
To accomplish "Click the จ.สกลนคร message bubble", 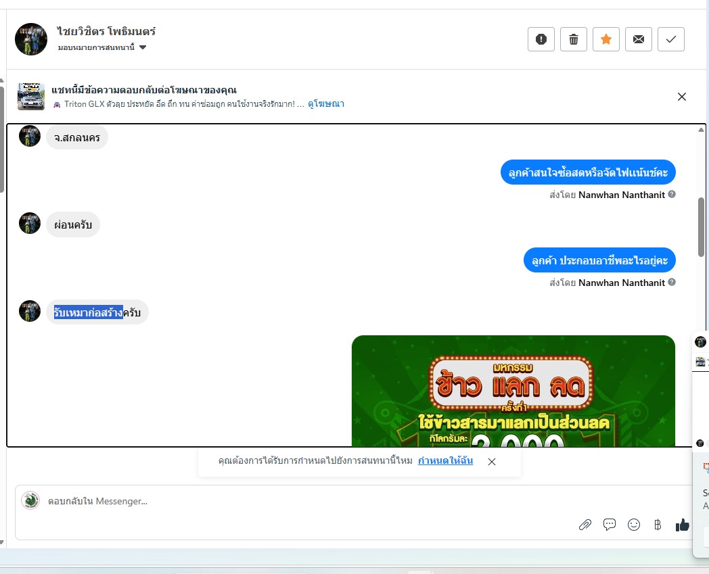I will pos(77,137).
